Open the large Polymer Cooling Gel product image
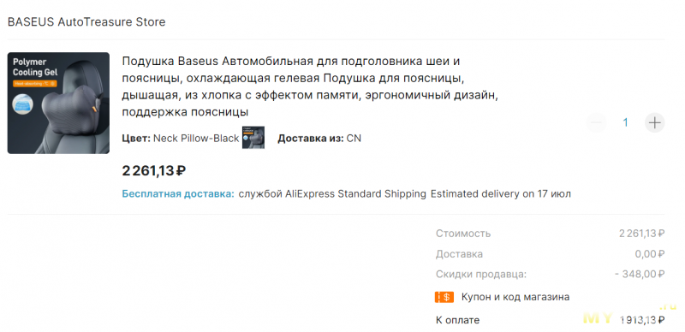 [x=58, y=103]
